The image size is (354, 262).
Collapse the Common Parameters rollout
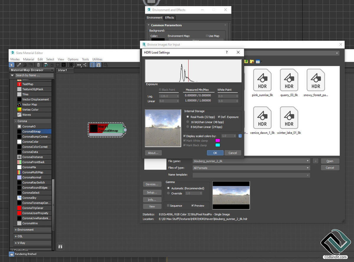(148, 25)
